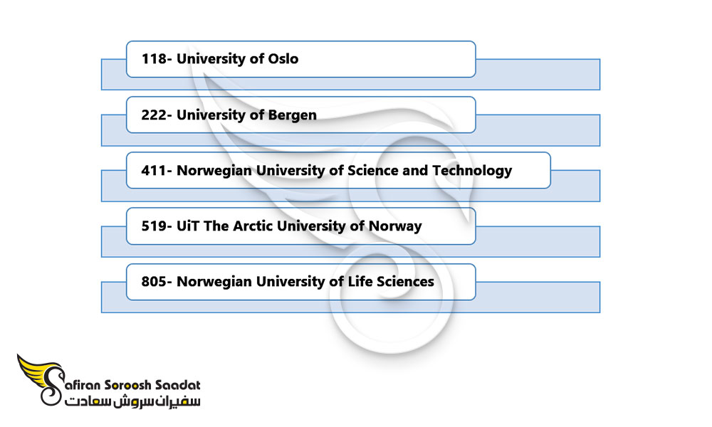
Task: Click the Norwegian University of Science and Technology box
Action: point(338,170)
